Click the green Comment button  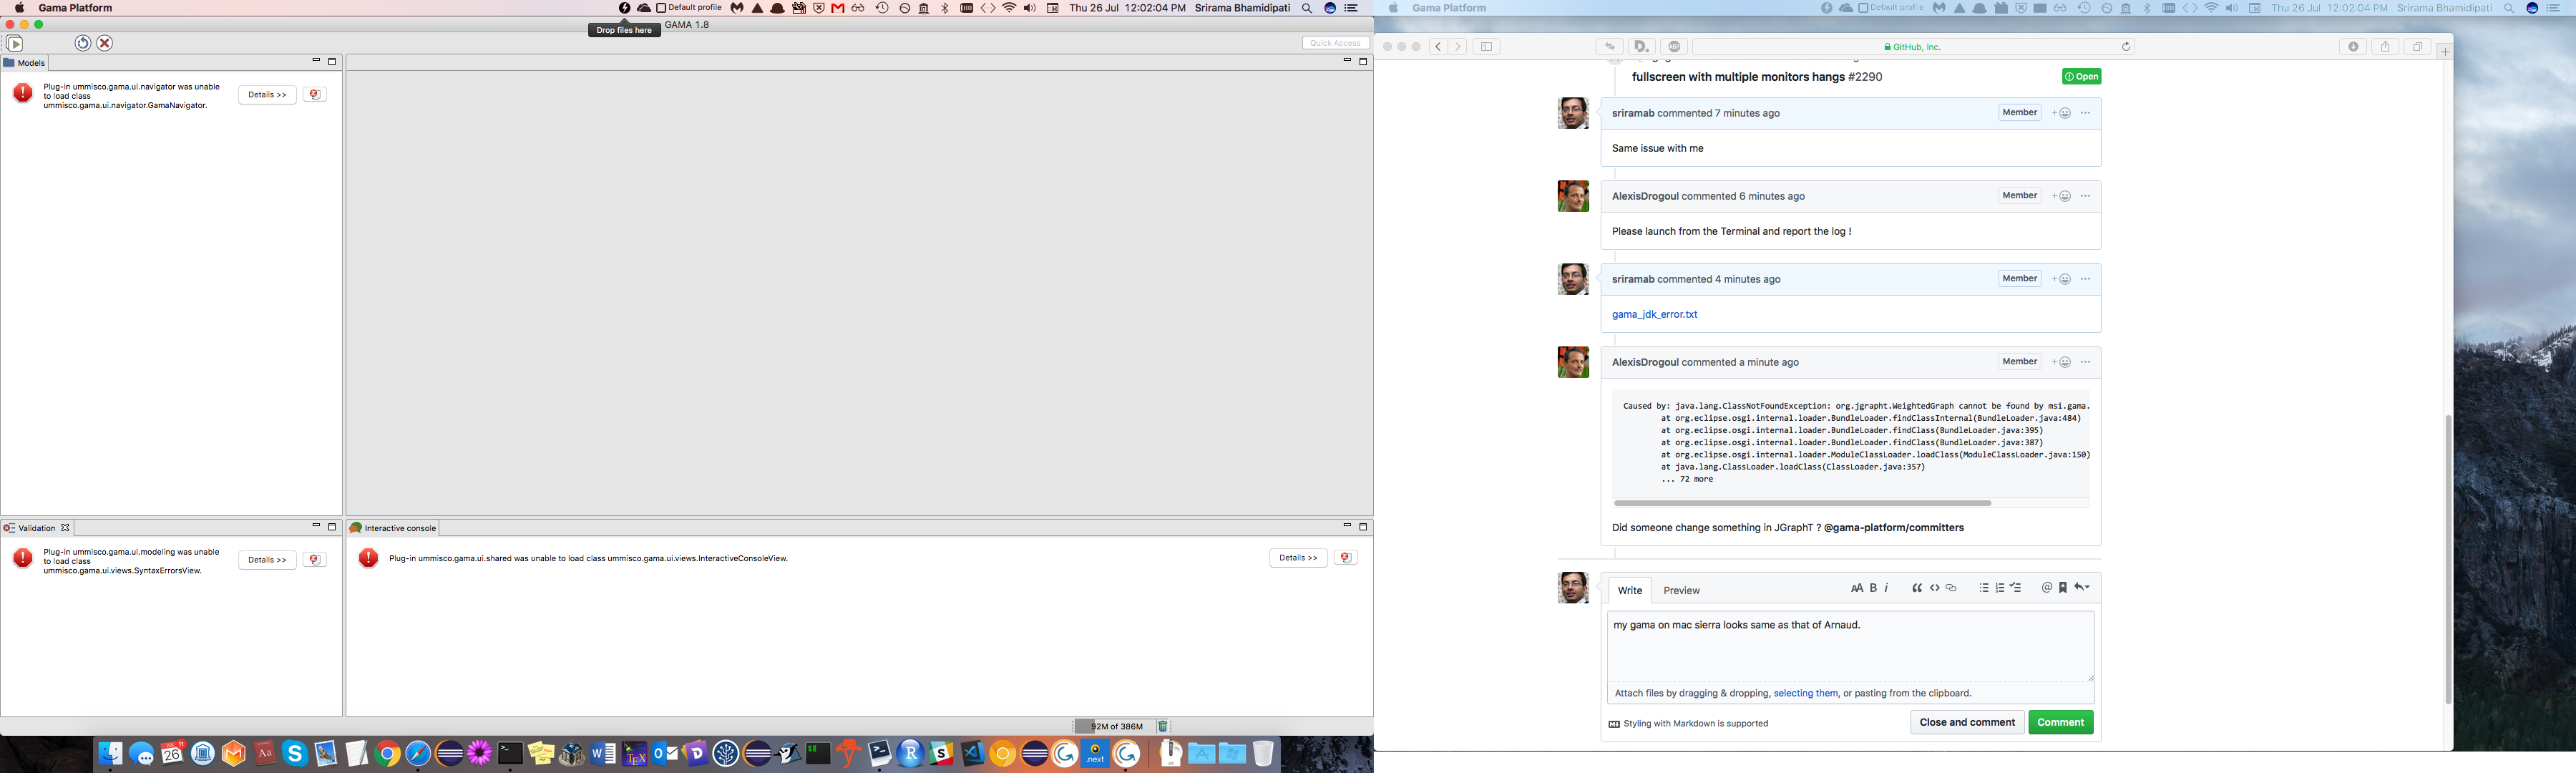2061,722
